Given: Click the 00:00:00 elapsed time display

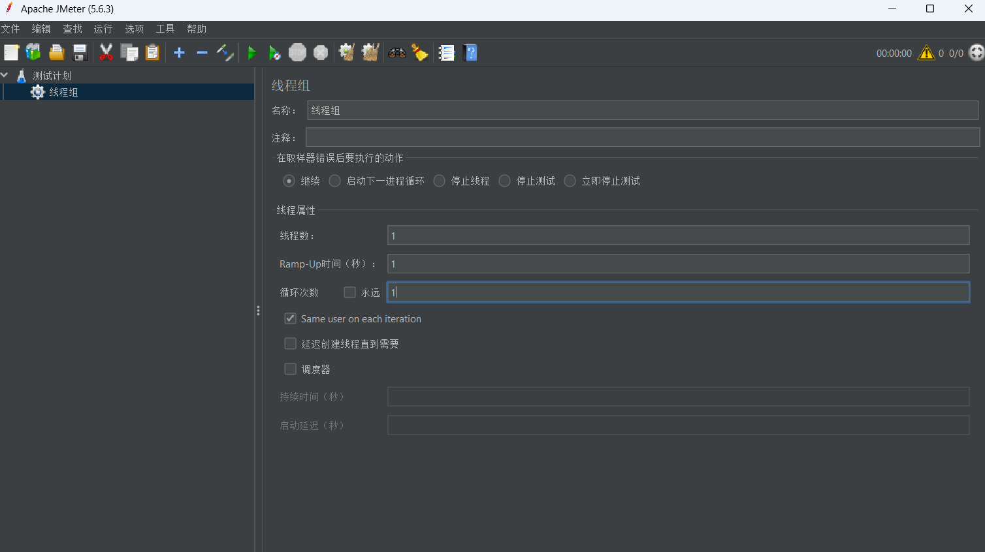Looking at the screenshot, I should click(x=894, y=54).
